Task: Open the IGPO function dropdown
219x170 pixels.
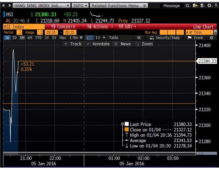Action: 88,6
